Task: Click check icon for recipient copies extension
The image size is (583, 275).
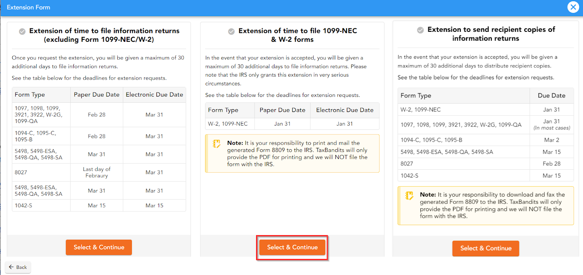Action: (x=420, y=30)
